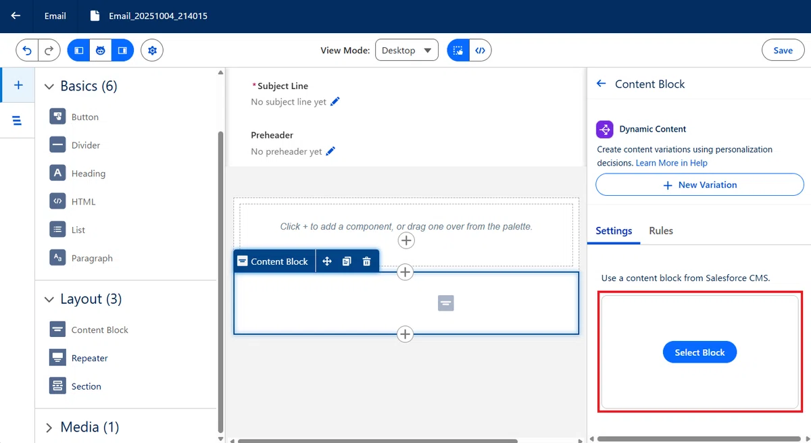Go back from the Content Block panel
Screen dimensions: 811x443
601,84
